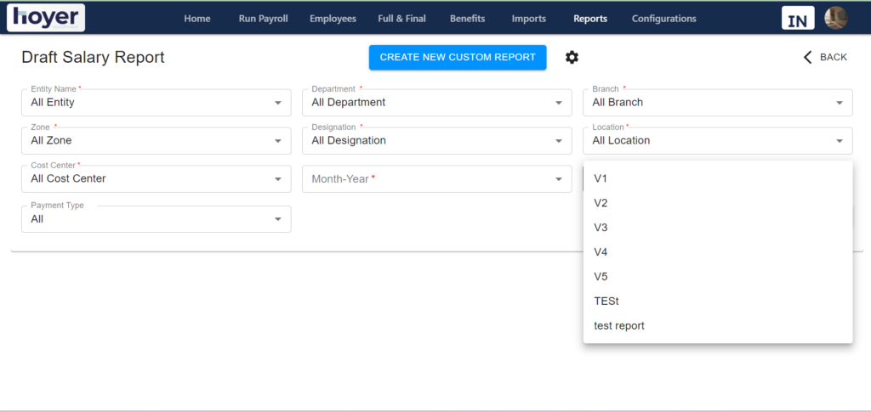Viewport: 871px width, 412px height.
Task: Expand the Entity Name dropdown
Action: coord(157,103)
